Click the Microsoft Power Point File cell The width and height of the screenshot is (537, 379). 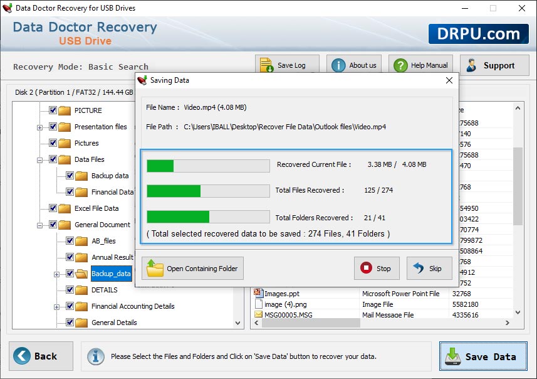[400, 294]
